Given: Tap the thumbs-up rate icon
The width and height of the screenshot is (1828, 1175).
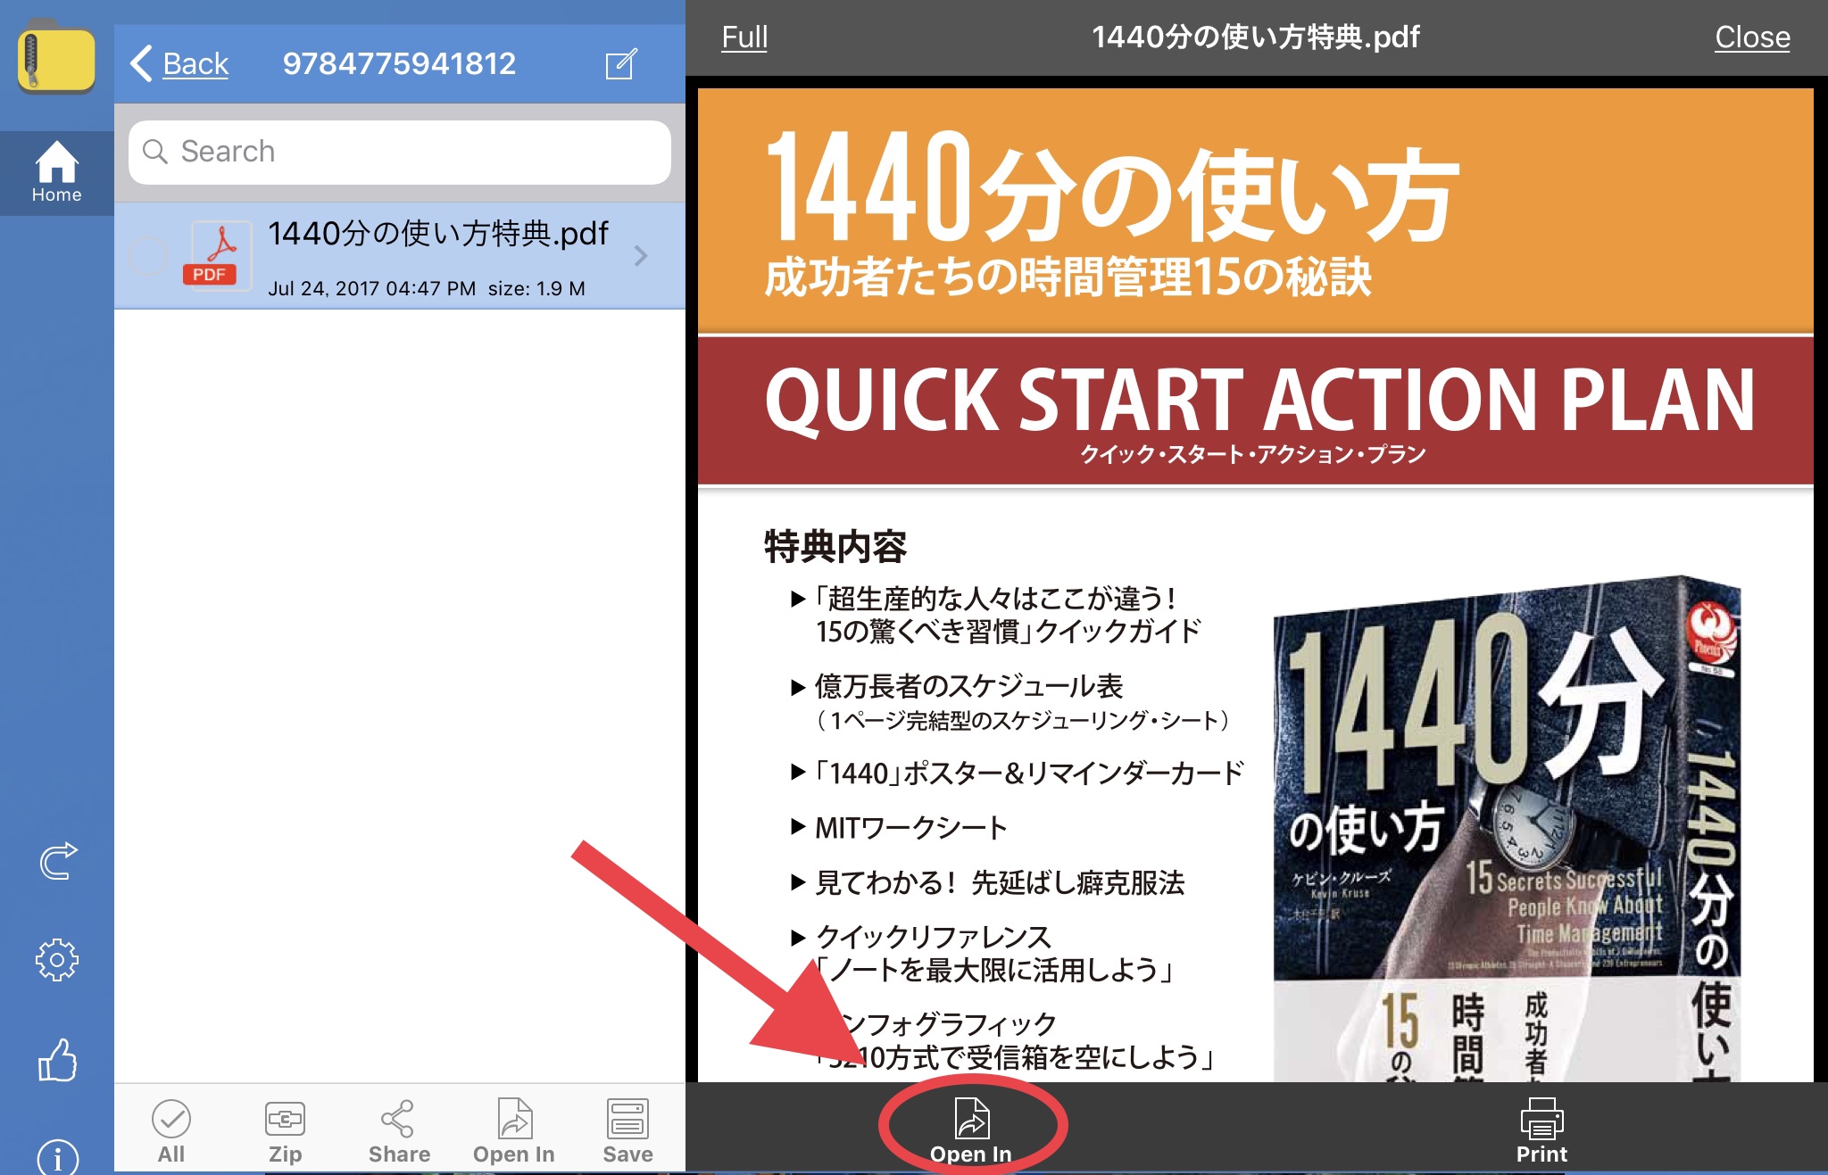Looking at the screenshot, I should (x=57, y=1059).
